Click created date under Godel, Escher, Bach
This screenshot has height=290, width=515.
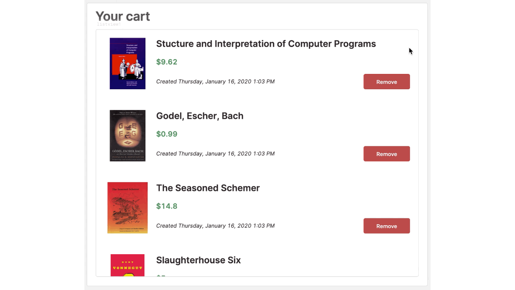pos(216,154)
